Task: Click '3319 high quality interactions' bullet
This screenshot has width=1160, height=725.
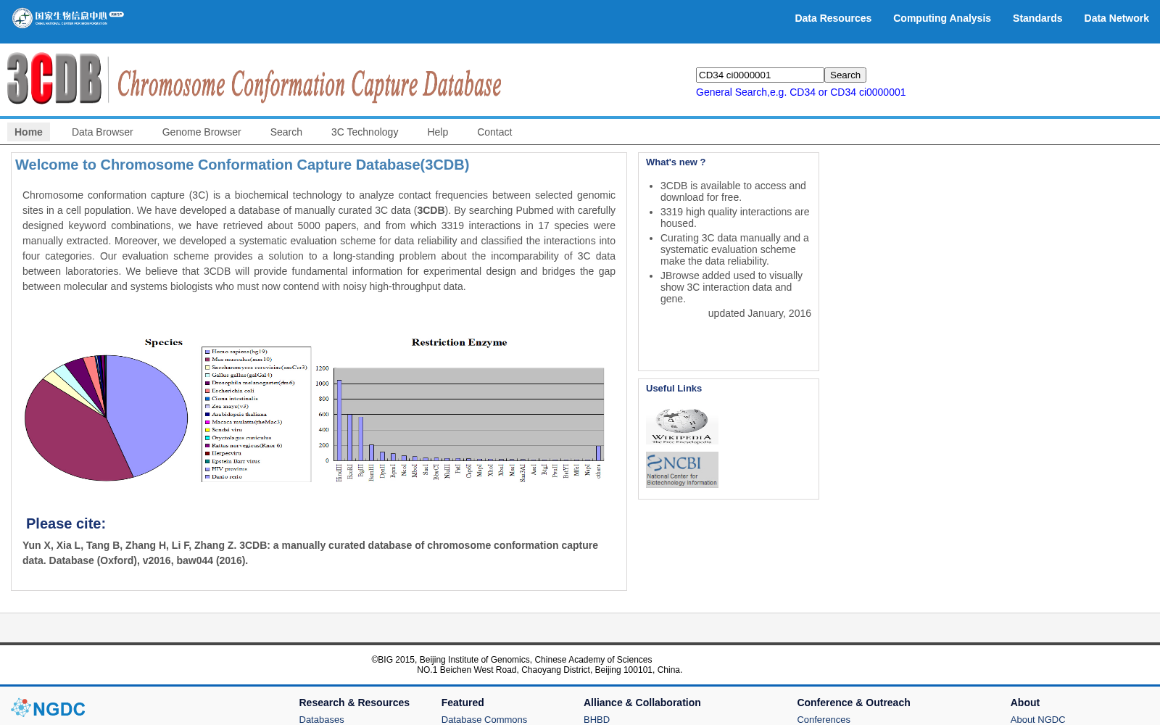Action: [735, 217]
